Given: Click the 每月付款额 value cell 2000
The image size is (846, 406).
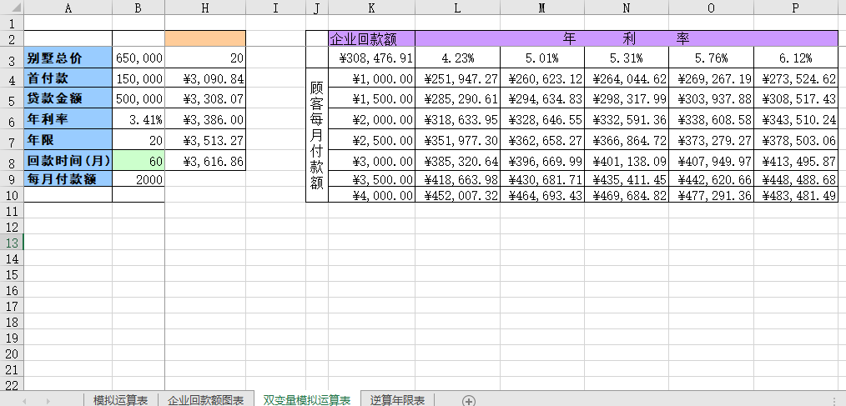Looking at the screenshot, I should point(138,178).
